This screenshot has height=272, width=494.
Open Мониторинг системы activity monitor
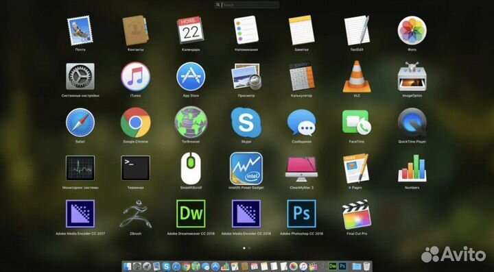(80, 168)
